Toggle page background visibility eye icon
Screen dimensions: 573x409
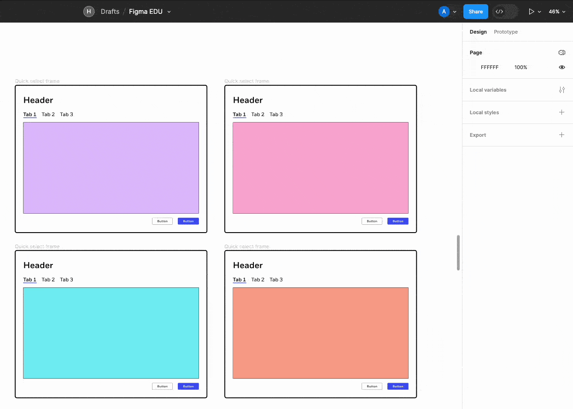561,67
